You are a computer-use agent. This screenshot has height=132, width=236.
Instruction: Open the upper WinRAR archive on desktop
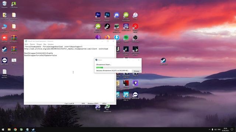tap(14, 38)
